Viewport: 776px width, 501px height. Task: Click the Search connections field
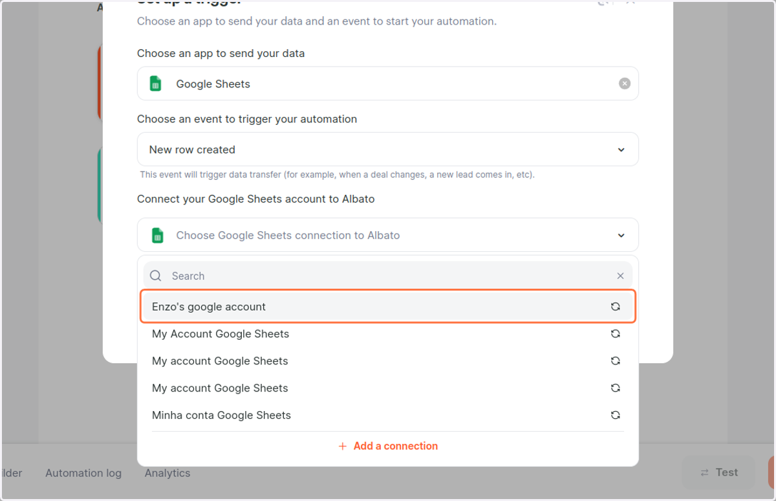pyautogui.click(x=388, y=276)
